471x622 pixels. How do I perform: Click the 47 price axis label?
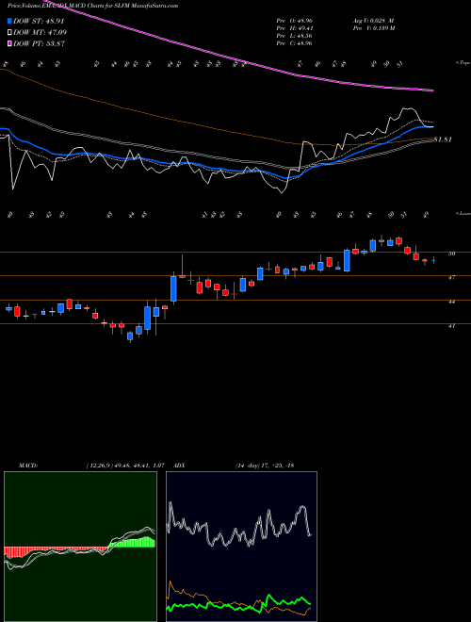[x=451, y=278]
